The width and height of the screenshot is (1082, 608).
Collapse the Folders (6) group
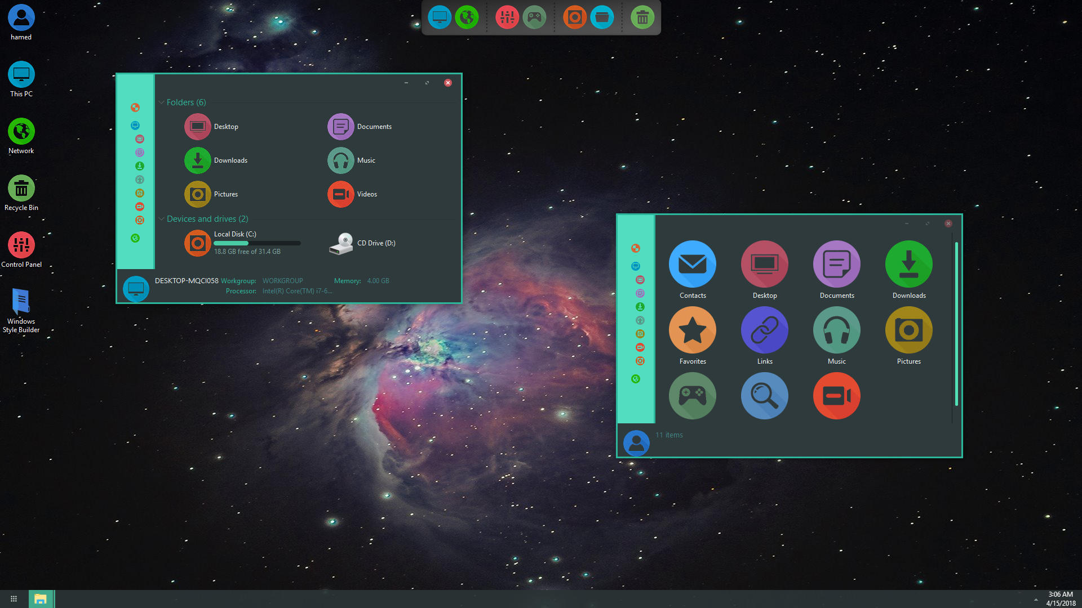[x=162, y=102]
